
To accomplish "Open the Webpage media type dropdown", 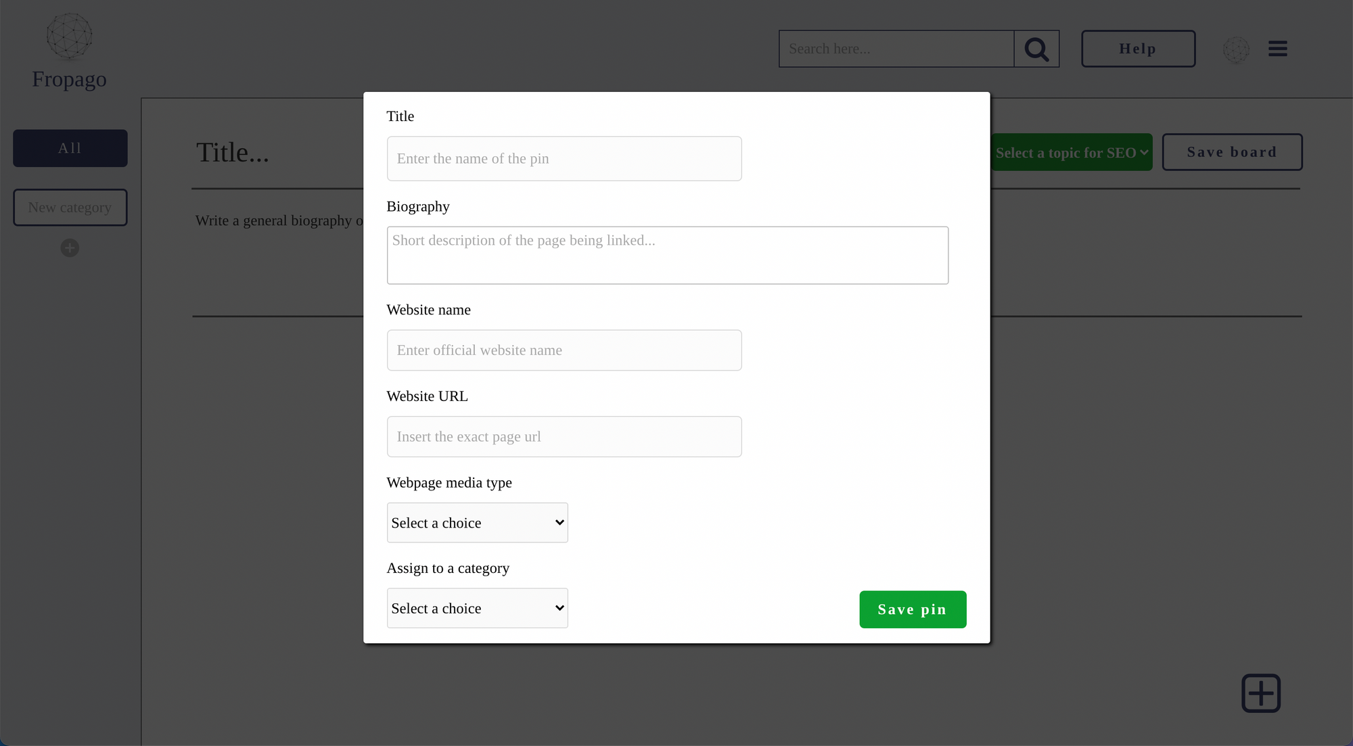I will pyautogui.click(x=478, y=523).
